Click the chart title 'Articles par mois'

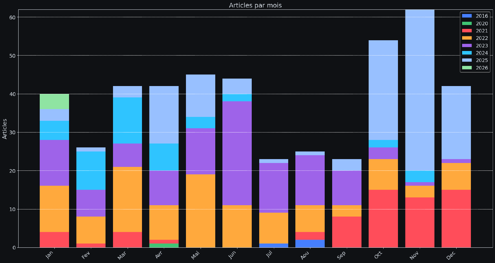[x=255, y=5]
